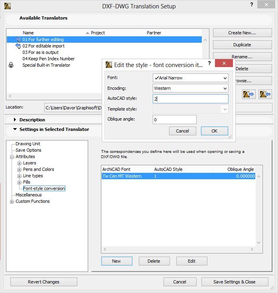
Task: Click the Oblique Angle column header
Action: (234, 169)
